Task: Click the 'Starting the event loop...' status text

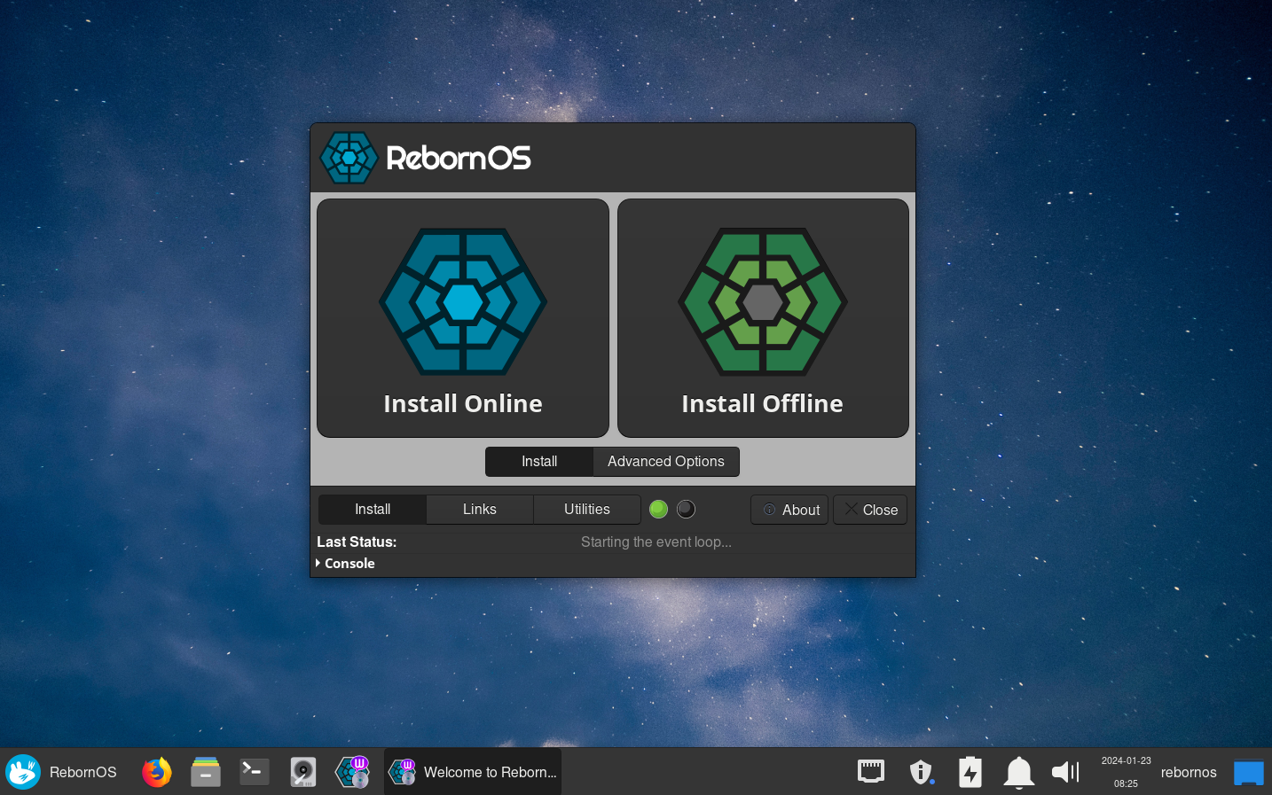Action: point(656,542)
